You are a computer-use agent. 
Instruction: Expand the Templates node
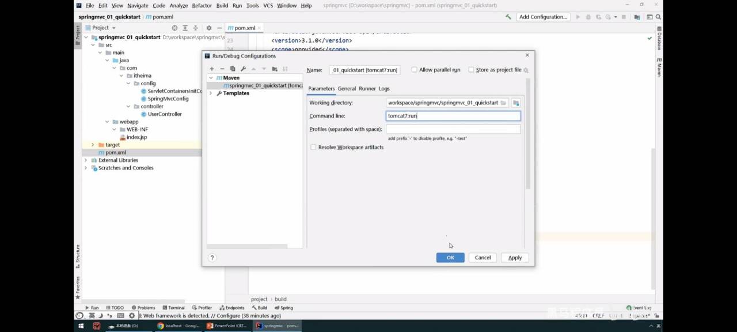(211, 93)
